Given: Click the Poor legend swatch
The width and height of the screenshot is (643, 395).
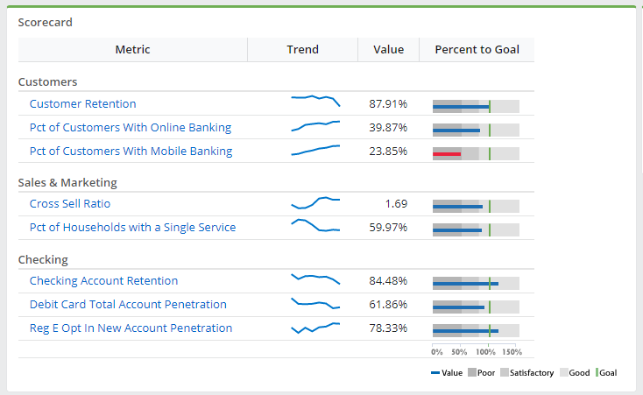Looking at the screenshot, I should [472, 372].
